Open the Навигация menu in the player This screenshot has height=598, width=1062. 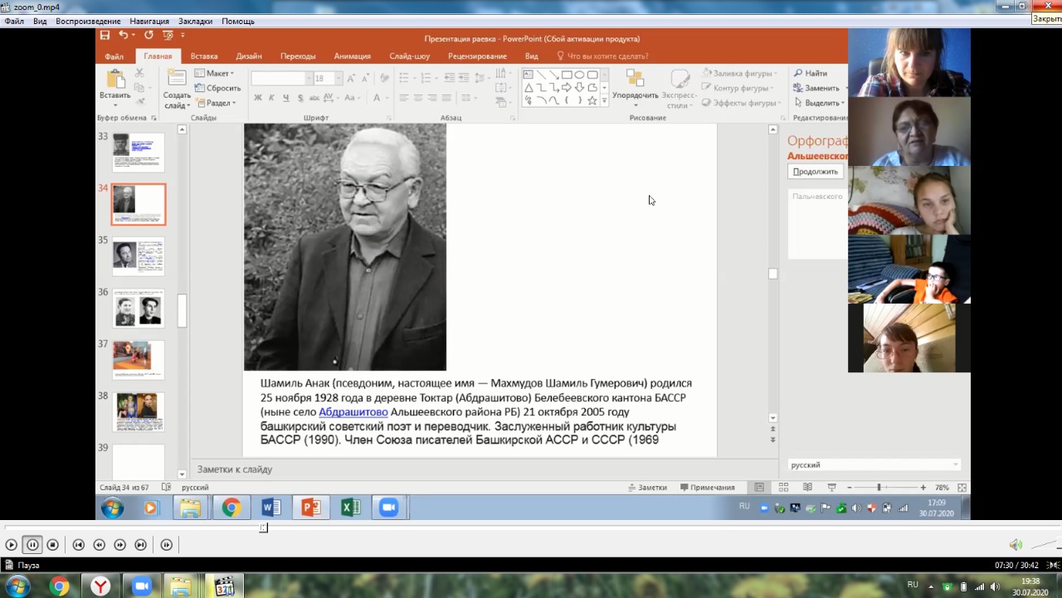(149, 21)
